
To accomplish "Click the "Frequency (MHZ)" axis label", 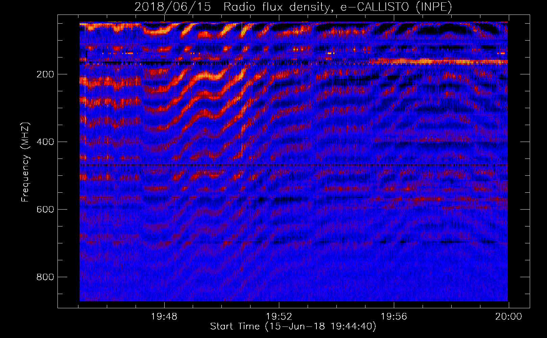I will pyautogui.click(x=25, y=162).
